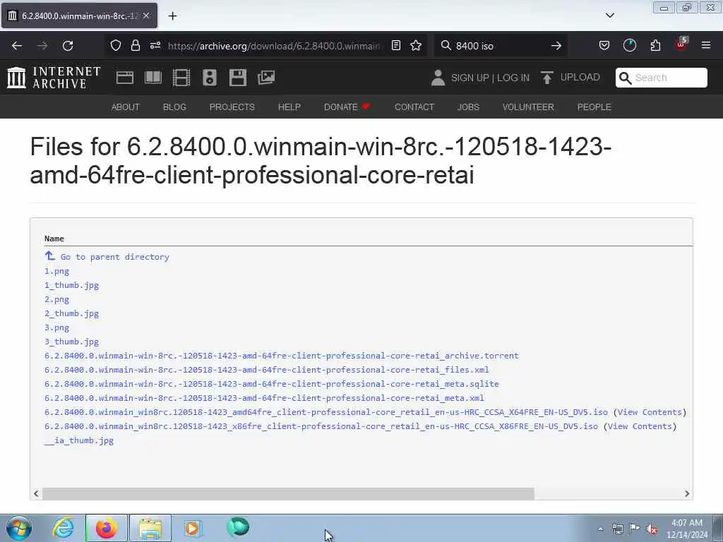Open the Pocket save icon
This screenshot has height=542, width=723.
(x=604, y=46)
